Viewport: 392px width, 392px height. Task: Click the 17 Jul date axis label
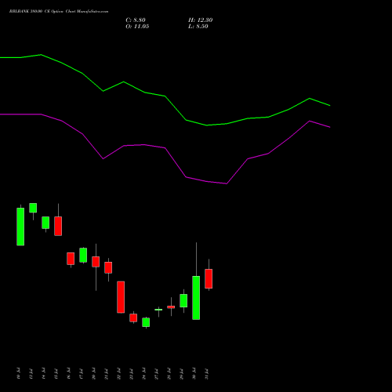tap(81, 373)
